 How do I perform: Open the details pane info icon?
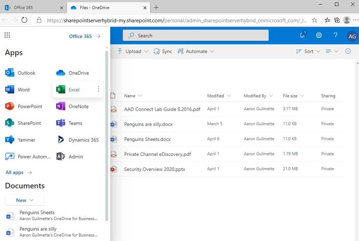pos(348,51)
